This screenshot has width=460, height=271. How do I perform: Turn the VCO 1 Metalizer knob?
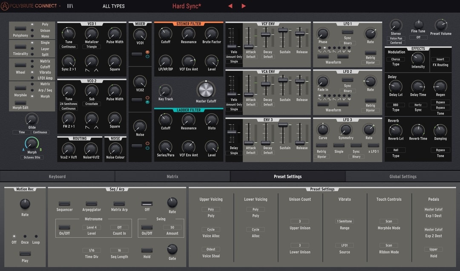click(92, 34)
